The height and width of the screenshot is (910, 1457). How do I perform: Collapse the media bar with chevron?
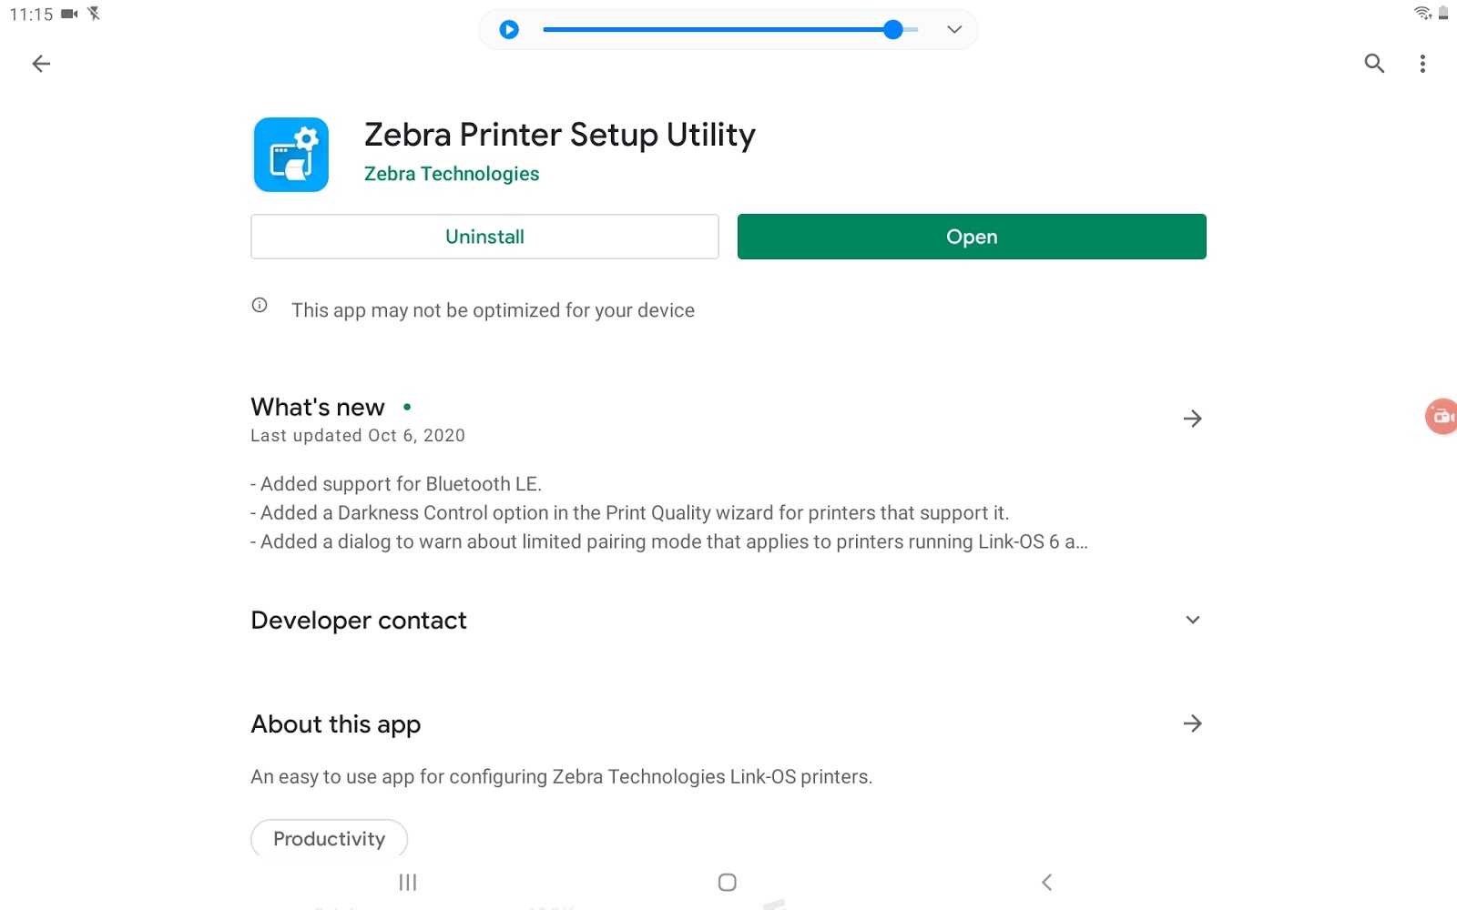point(954,30)
